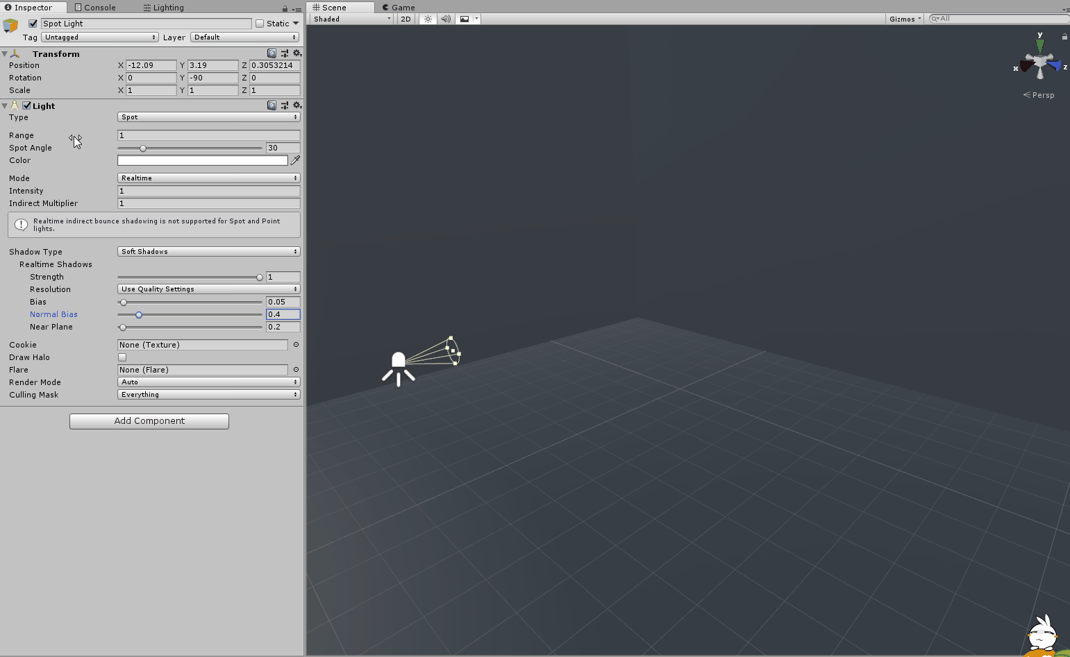The image size is (1070, 657).
Task: Open the Cookie texture object picker
Action: tap(296, 345)
